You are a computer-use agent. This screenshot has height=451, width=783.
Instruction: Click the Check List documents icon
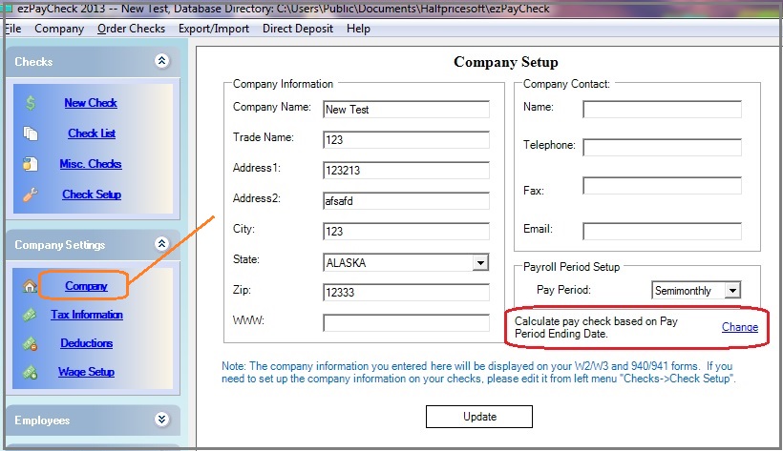pos(31,133)
